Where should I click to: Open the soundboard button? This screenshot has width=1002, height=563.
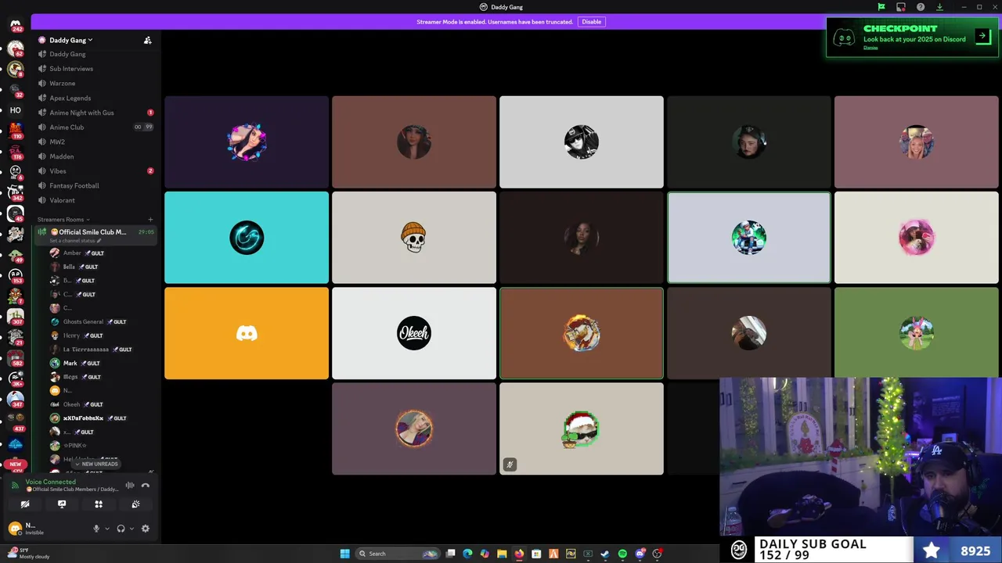(x=135, y=504)
